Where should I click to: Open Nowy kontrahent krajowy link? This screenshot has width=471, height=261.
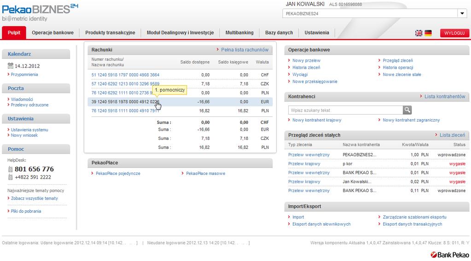(317, 120)
